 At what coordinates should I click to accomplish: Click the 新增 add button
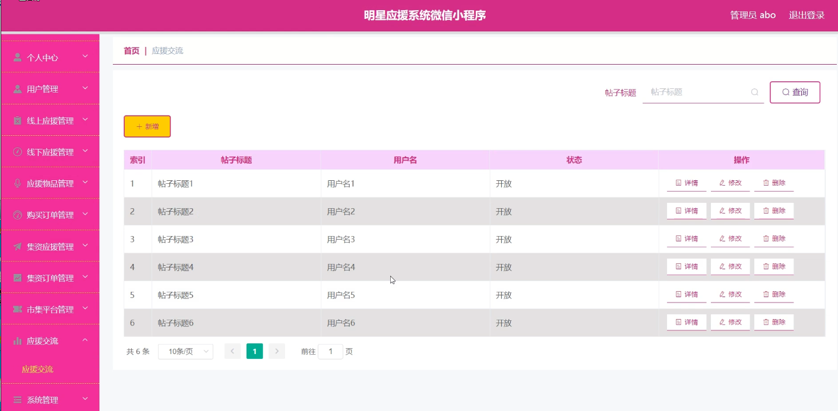coord(147,126)
